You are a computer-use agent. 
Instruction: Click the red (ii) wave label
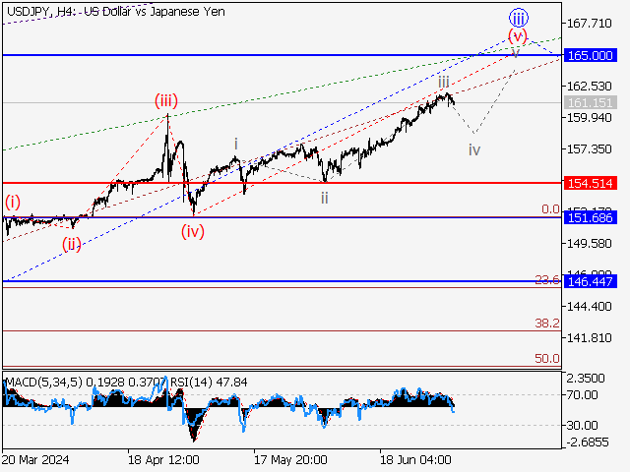tap(72, 244)
